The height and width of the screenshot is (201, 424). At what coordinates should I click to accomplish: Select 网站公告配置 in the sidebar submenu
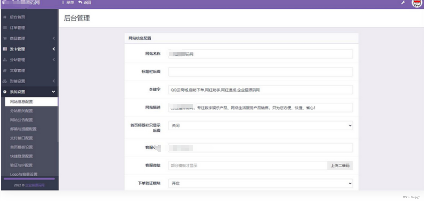click(x=21, y=120)
